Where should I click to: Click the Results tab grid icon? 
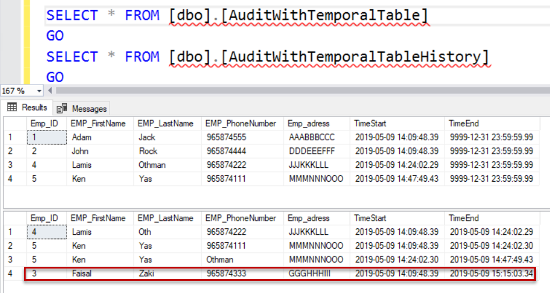[x=12, y=108]
